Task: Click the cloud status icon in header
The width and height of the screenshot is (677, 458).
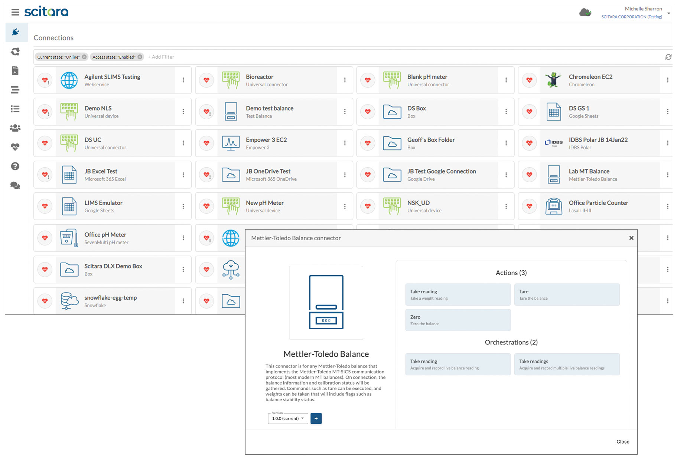Action: pos(585,13)
